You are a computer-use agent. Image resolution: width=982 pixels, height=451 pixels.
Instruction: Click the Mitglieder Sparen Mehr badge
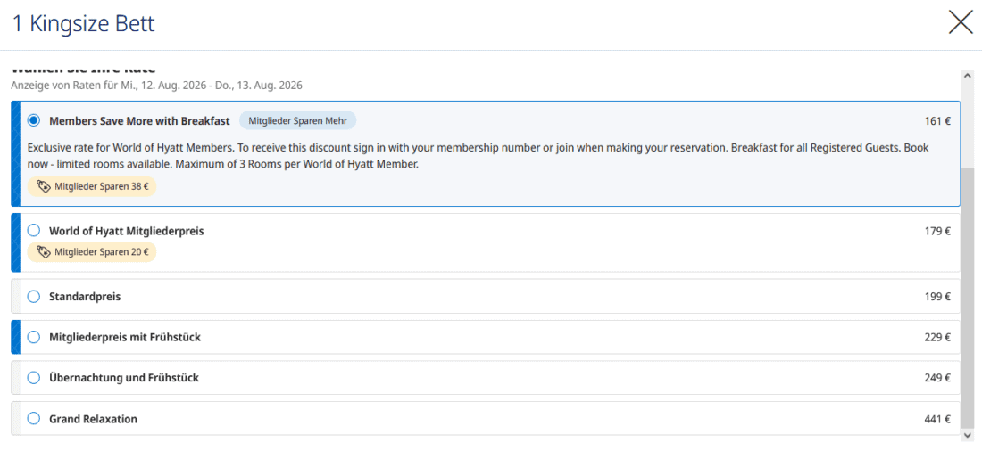[x=297, y=120]
